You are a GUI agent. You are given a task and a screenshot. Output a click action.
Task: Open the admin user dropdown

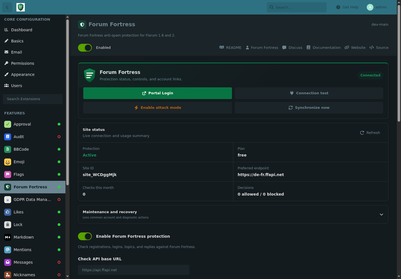click(377, 7)
